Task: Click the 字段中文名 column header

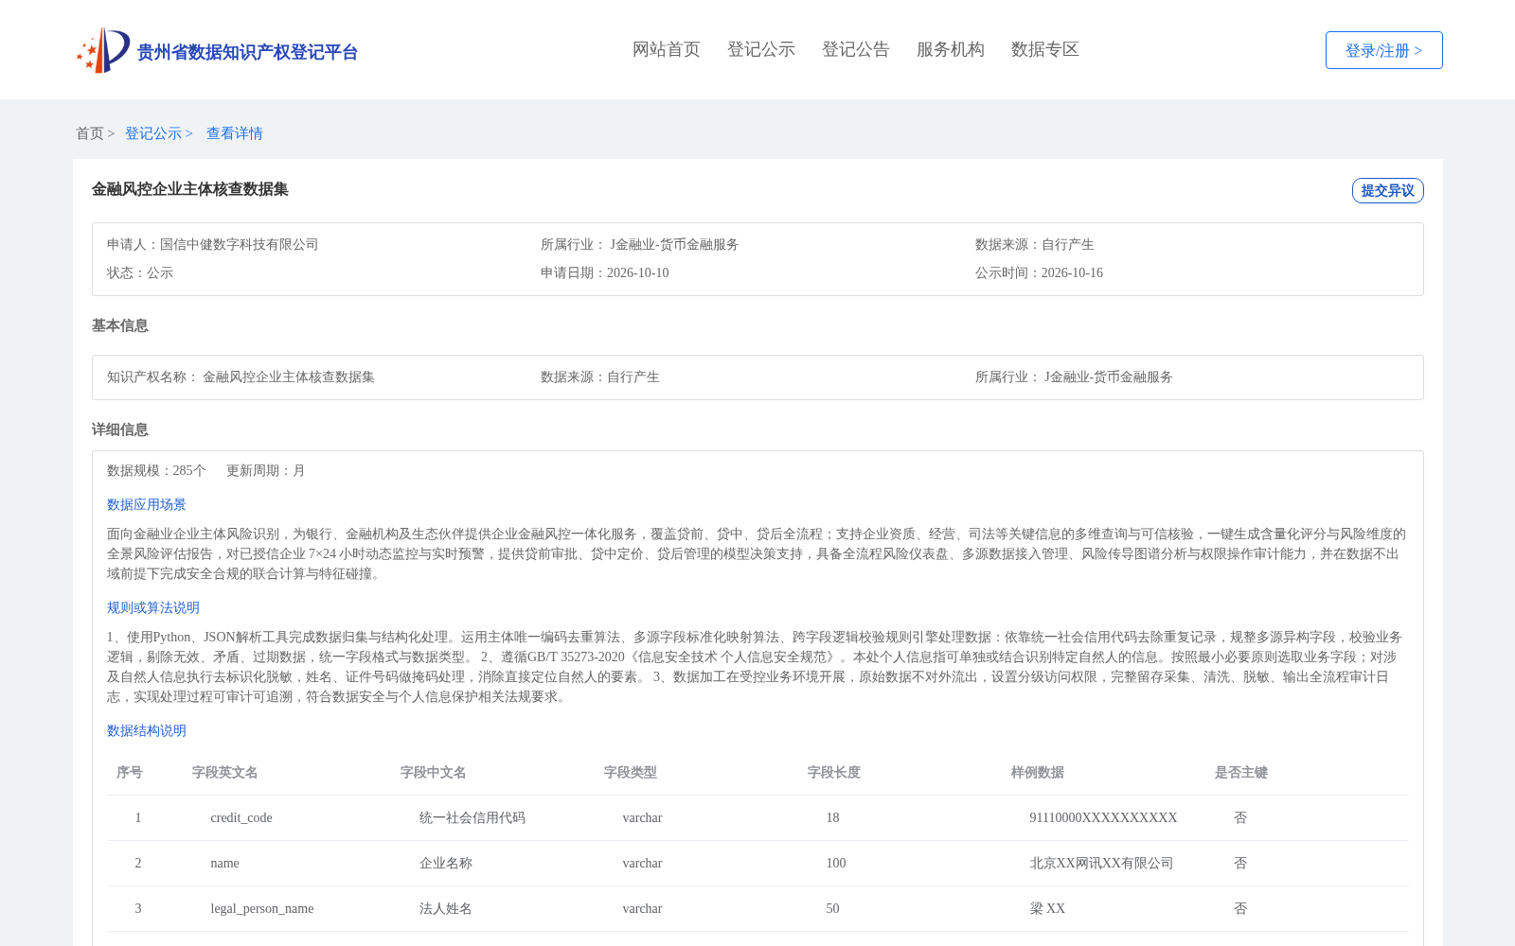Action: click(x=434, y=772)
